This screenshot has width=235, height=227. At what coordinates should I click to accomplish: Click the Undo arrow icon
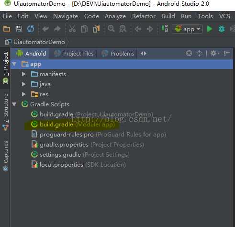tap(45, 29)
